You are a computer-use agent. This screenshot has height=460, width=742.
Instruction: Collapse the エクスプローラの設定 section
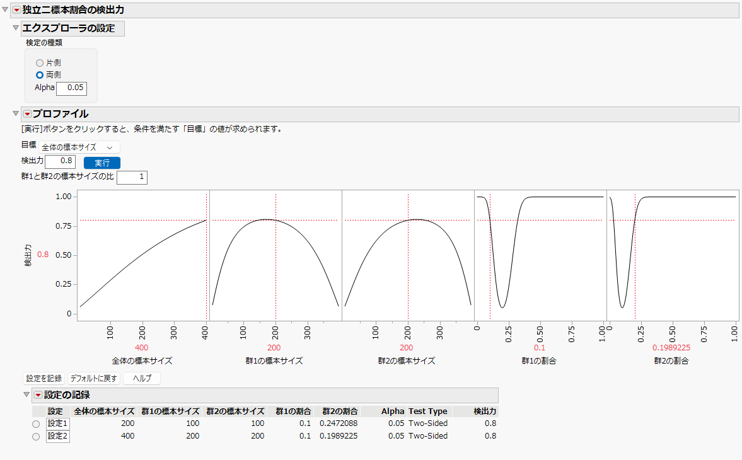16,28
